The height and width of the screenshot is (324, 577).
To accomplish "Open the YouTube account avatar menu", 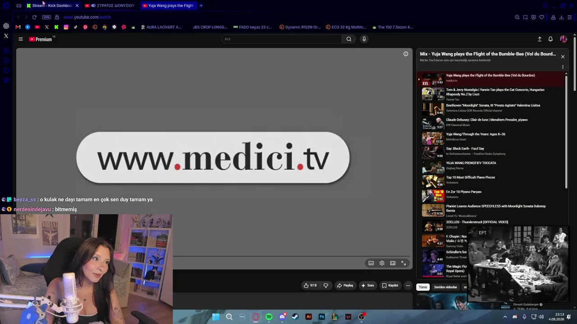I will pyautogui.click(x=563, y=39).
